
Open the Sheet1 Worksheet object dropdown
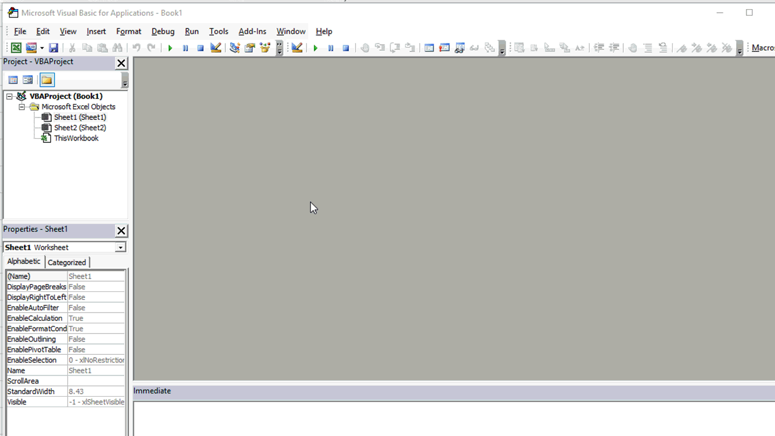[x=120, y=247]
